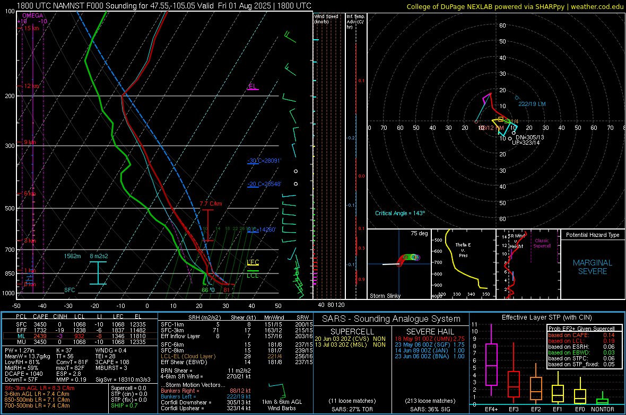This screenshot has height=415, width=626.
Task: Select the SFC parcel row in table
Action: tap(80, 324)
